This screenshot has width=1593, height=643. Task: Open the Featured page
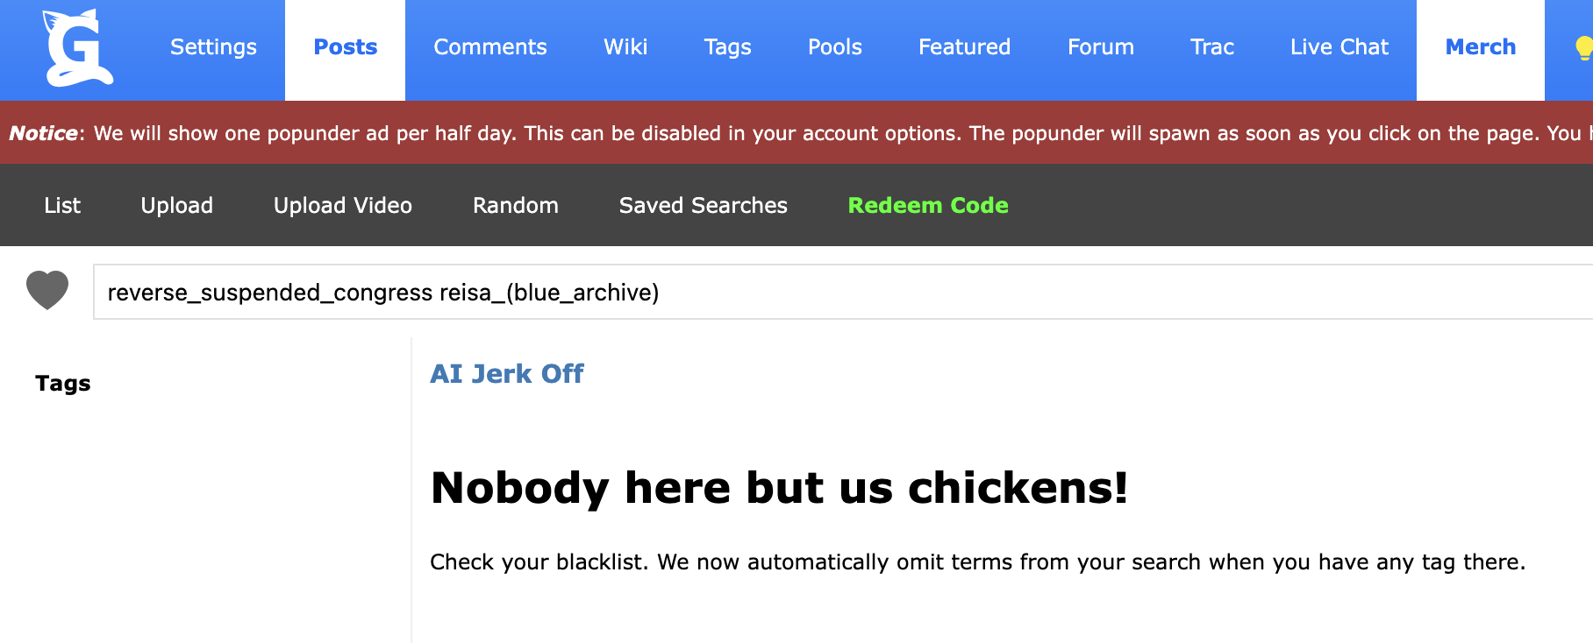965,47
